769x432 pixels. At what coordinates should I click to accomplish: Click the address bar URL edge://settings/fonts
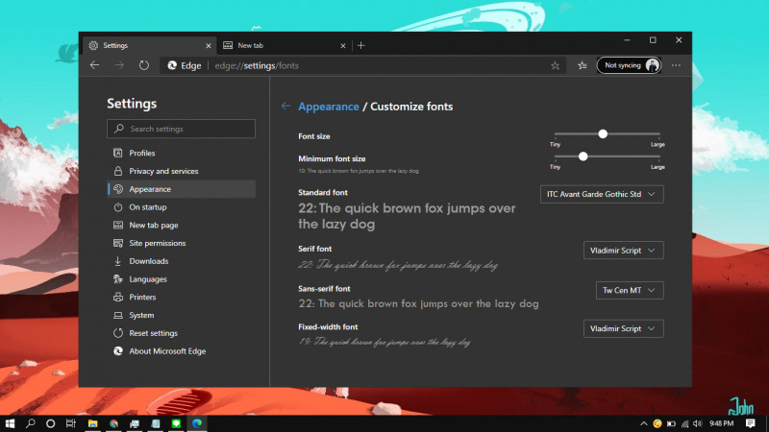257,65
